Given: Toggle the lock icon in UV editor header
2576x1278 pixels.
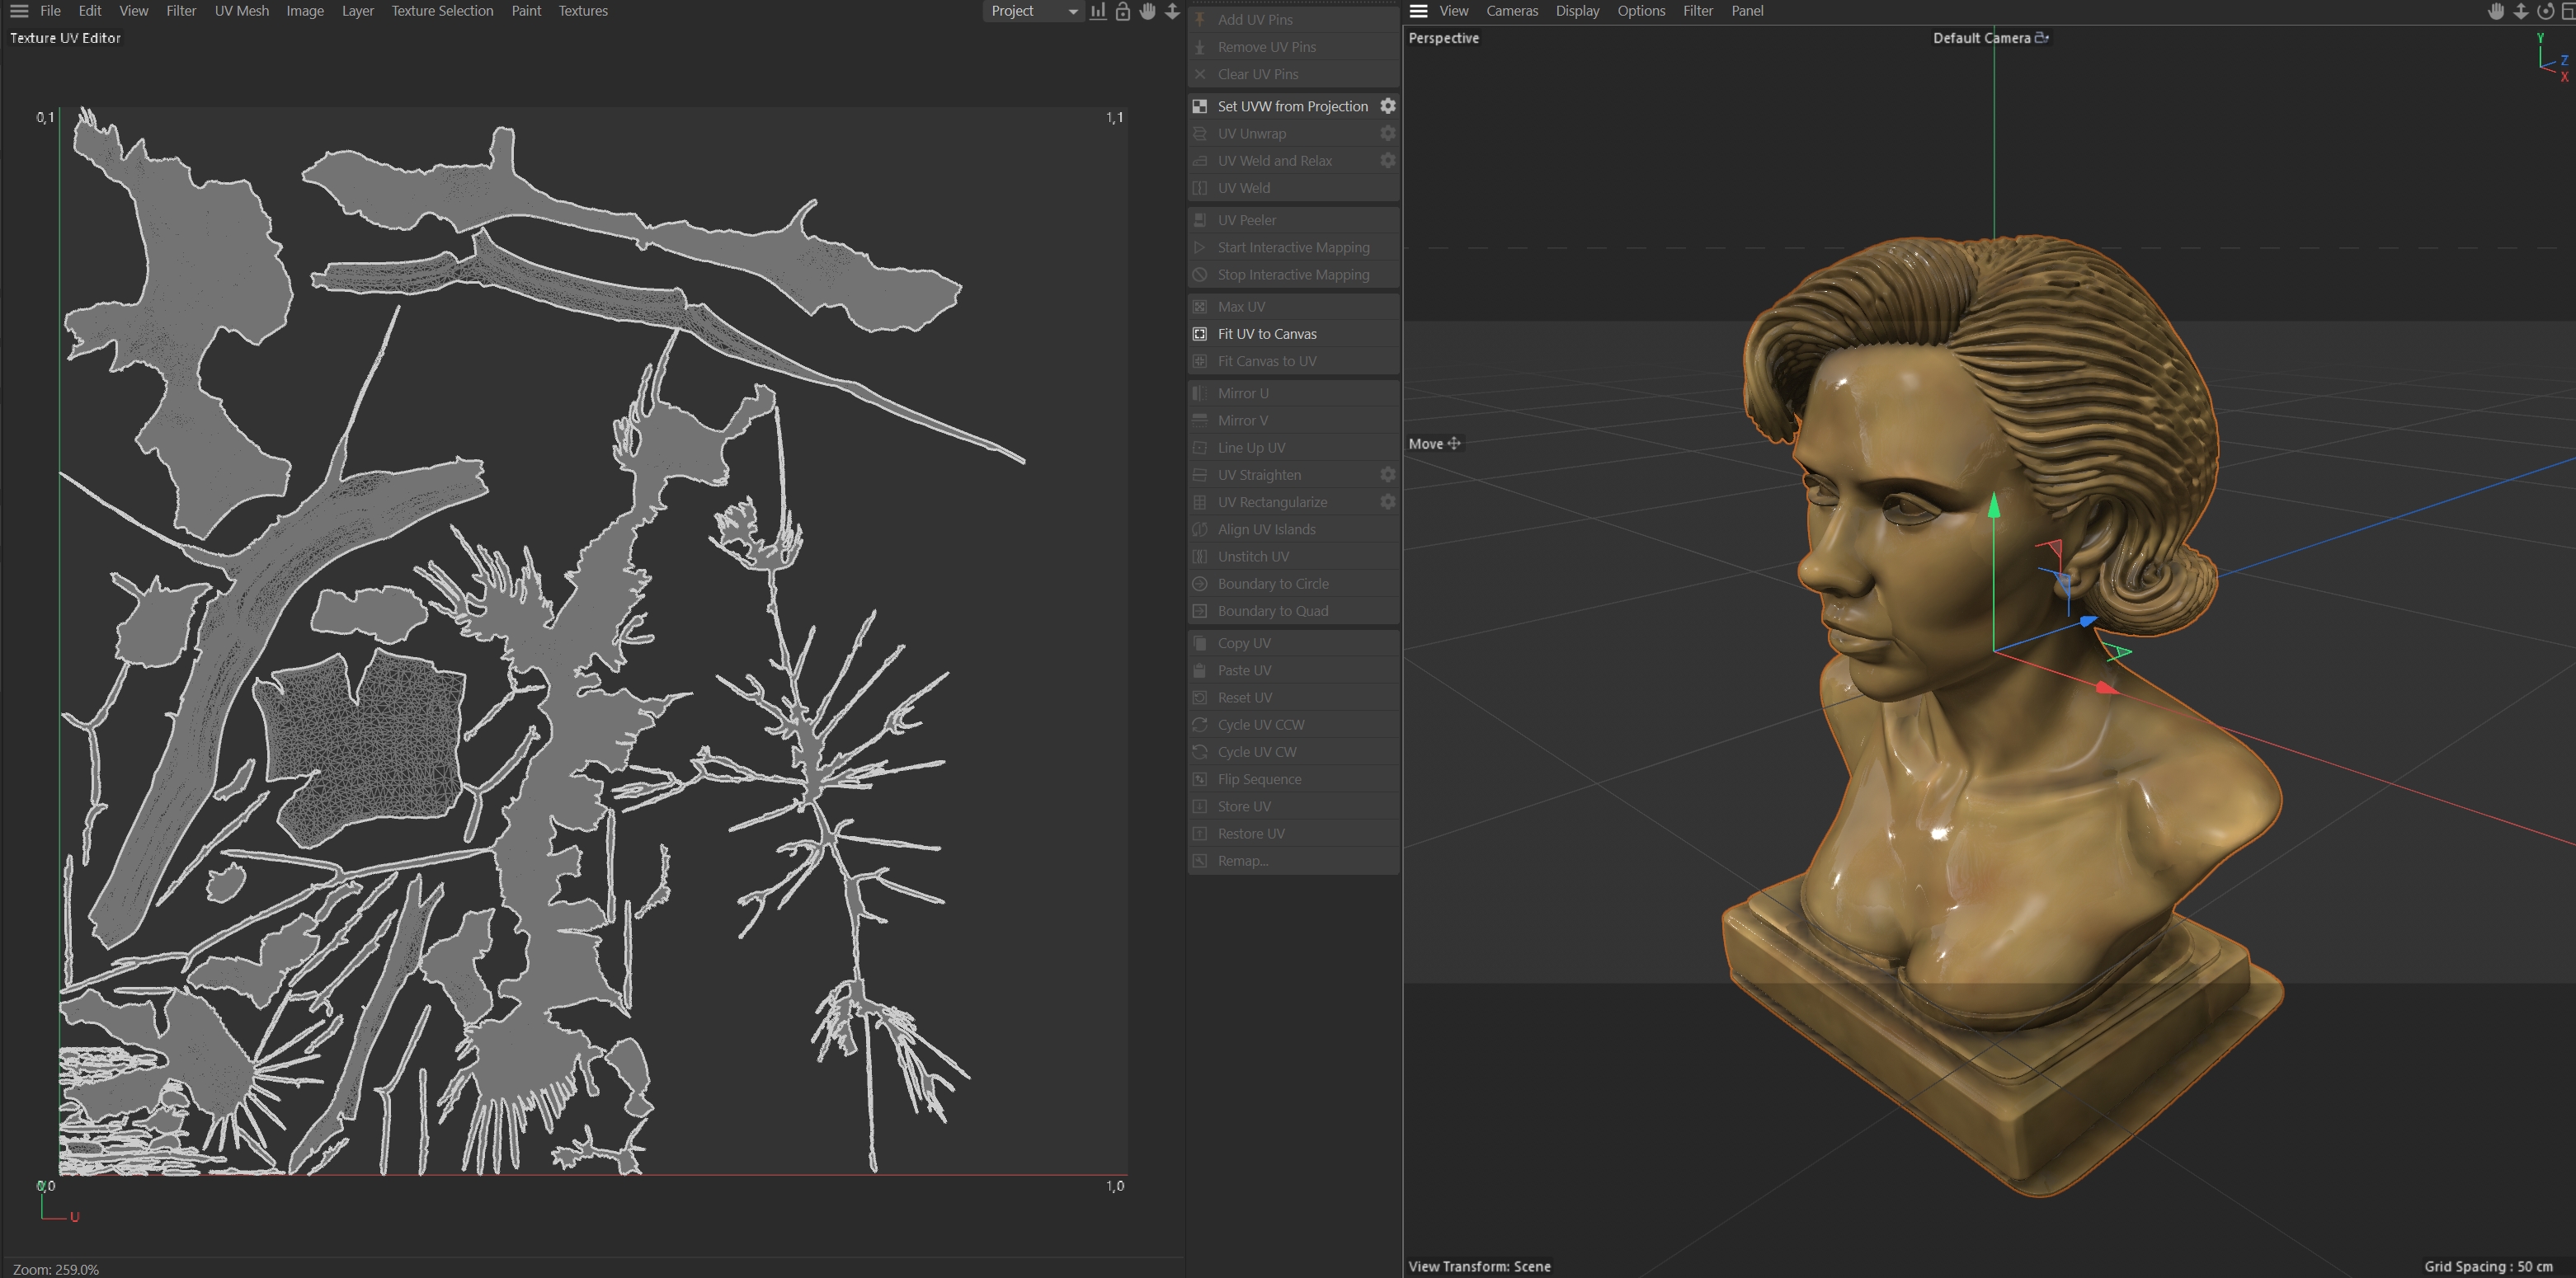Looking at the screenshot, I should [x=1123, y=11].
